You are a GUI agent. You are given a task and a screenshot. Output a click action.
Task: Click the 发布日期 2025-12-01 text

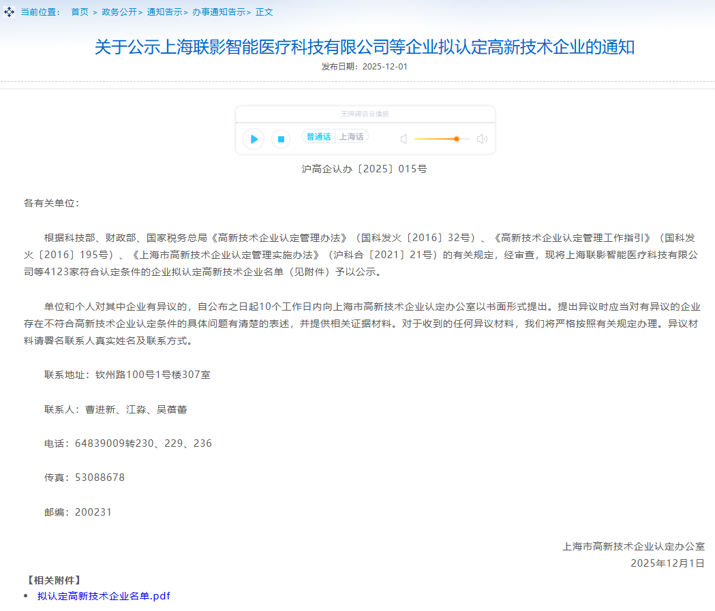pos(365,67)
